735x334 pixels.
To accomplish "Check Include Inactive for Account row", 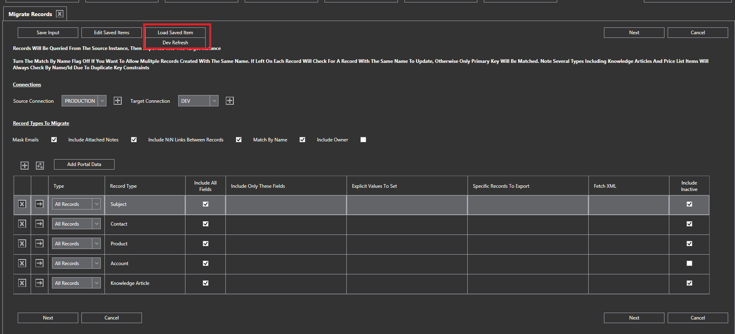I will [x=689, y=263].
